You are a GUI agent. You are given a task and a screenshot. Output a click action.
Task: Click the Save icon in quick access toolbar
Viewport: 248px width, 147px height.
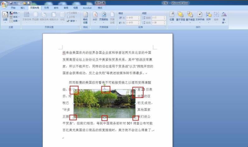click(x=11, y=3)
